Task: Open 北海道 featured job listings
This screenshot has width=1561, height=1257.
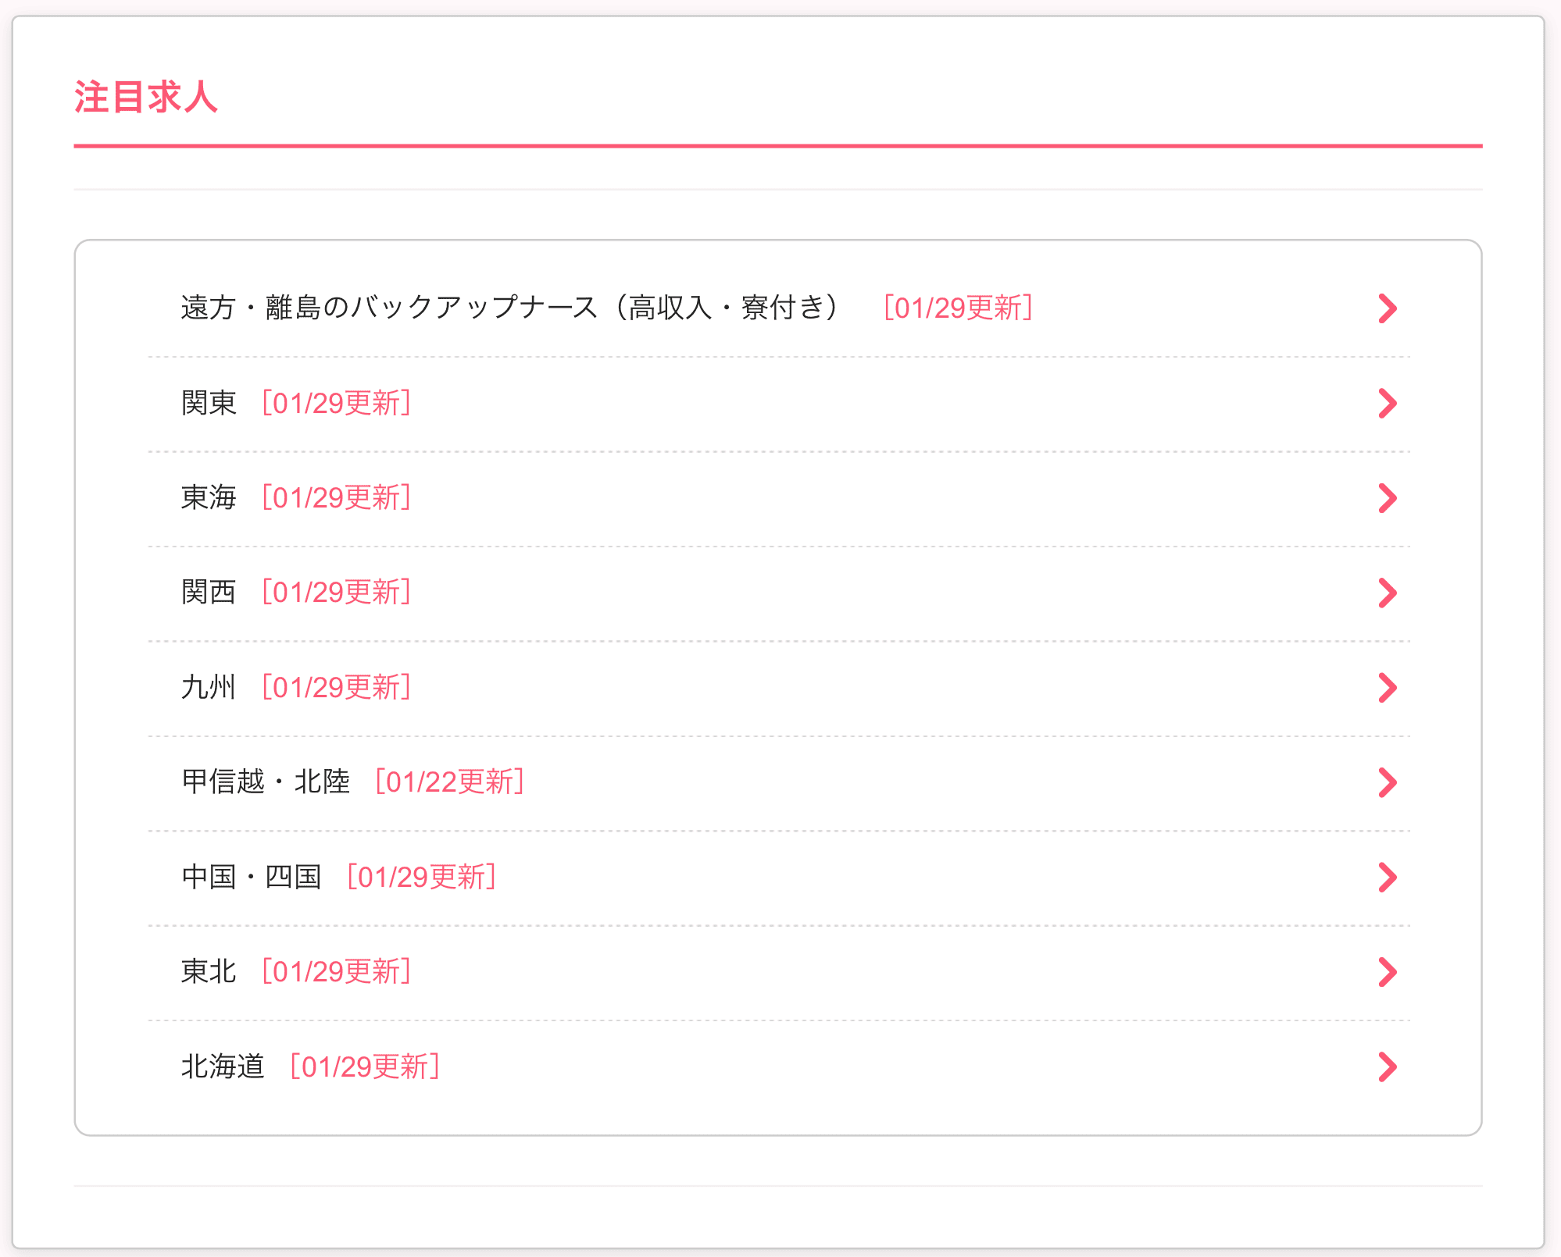Action: coord(223,1066)
